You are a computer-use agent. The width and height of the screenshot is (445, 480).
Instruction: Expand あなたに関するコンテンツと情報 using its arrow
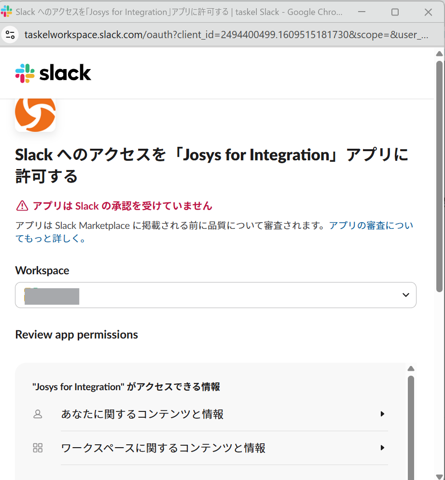[382, 414]
